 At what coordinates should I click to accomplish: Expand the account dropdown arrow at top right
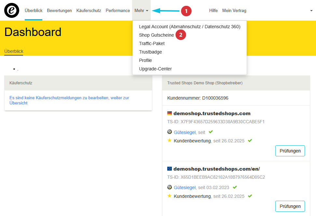coord(311,11)
